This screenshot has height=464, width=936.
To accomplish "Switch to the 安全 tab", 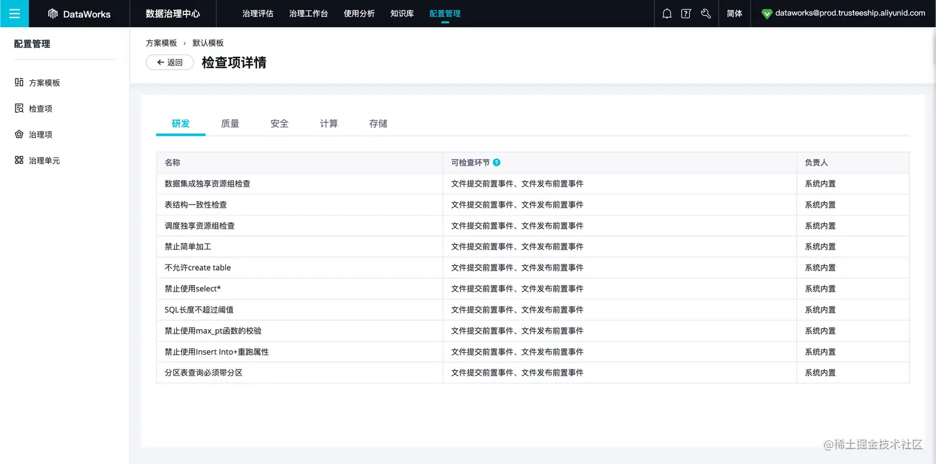I will pos(280,124).
